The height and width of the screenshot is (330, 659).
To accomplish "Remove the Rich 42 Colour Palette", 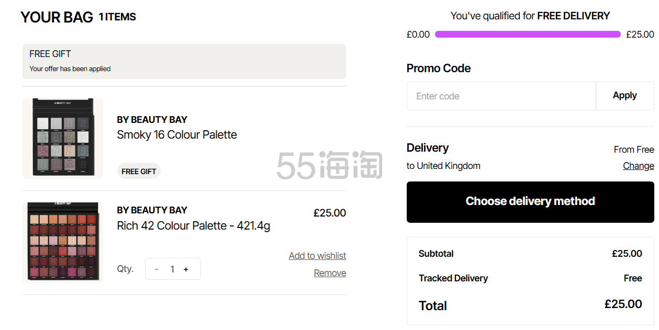I will click(330, 273).
